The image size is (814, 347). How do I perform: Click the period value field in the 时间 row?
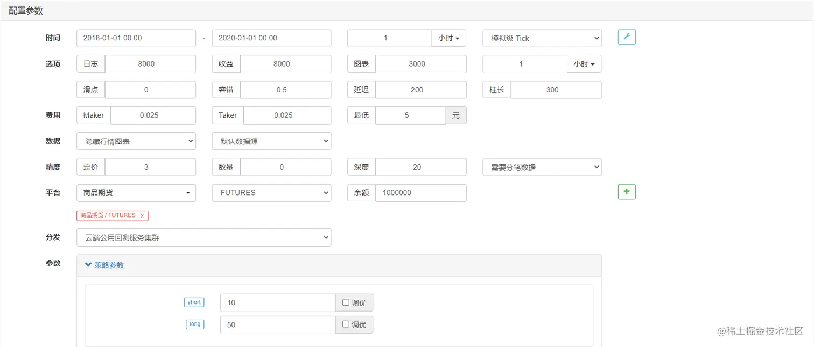pos(390,38)
